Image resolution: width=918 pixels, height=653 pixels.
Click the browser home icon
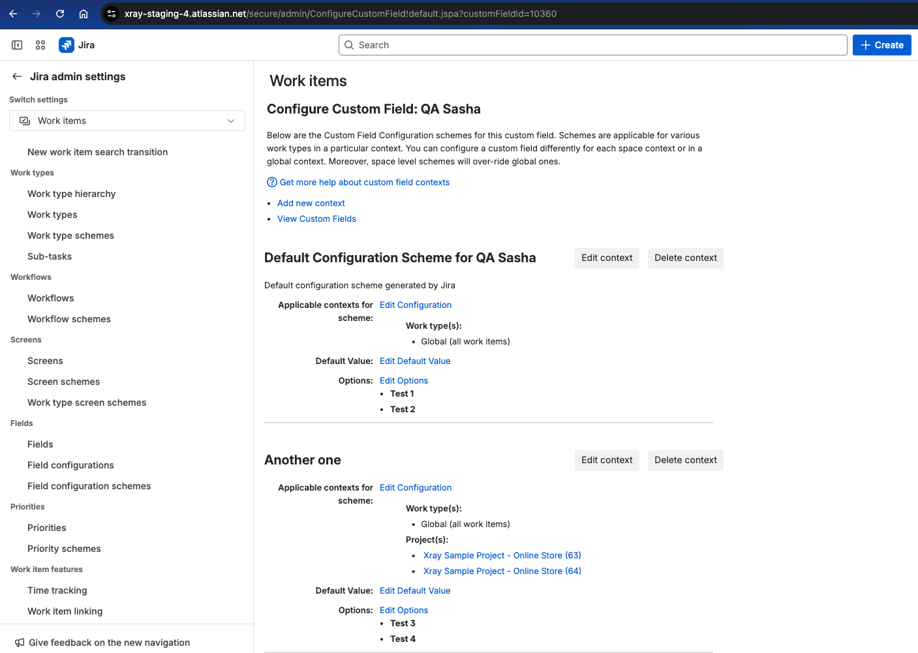[84, 14]
